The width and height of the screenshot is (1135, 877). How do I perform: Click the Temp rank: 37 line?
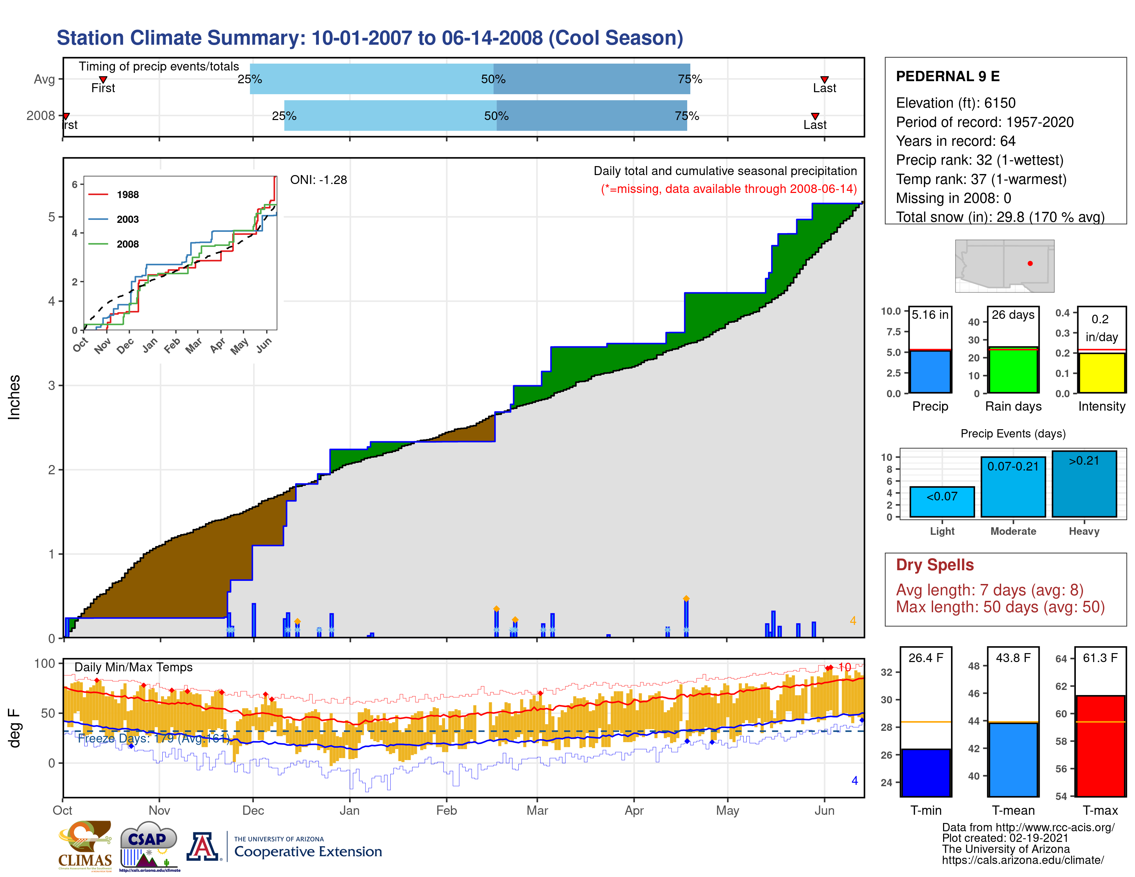click(981, 179)
